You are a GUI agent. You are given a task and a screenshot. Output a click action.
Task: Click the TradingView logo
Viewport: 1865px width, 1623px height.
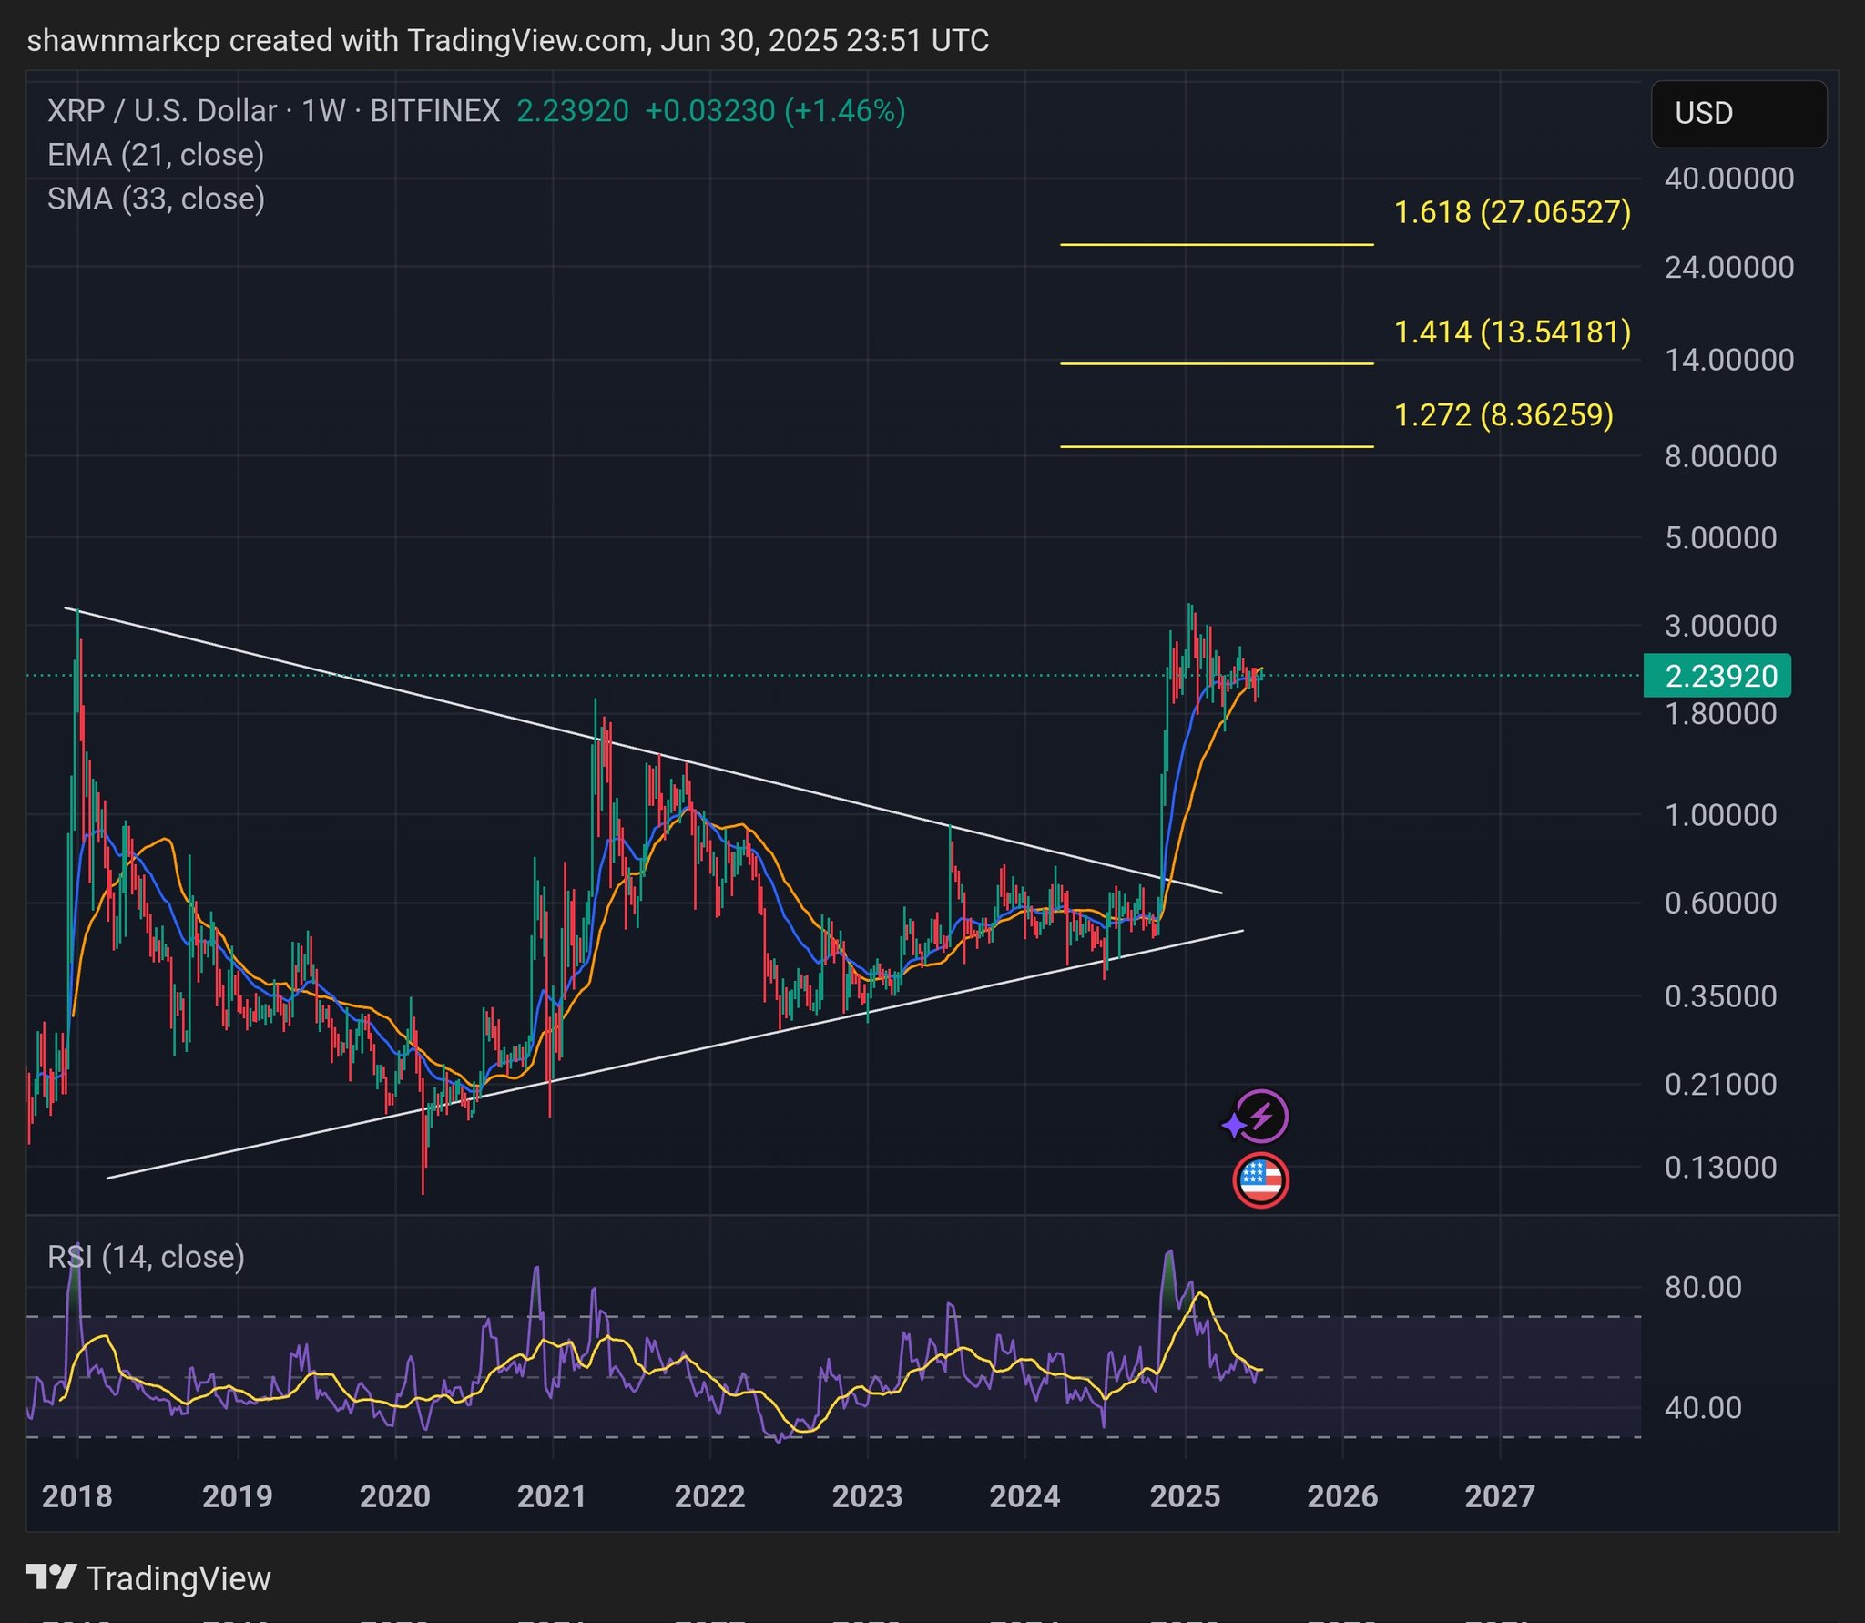point(51,1577)
